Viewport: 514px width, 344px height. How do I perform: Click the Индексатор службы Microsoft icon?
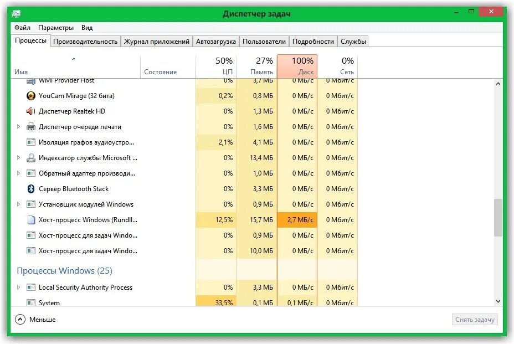point(31,158)
